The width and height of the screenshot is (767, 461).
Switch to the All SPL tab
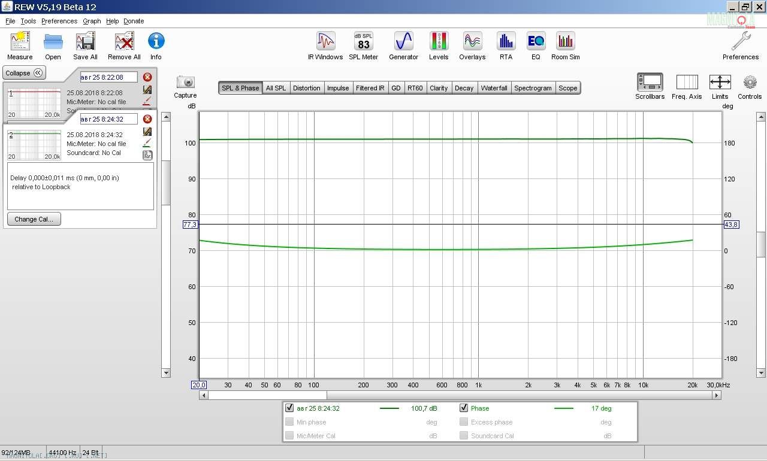point(276,88)
